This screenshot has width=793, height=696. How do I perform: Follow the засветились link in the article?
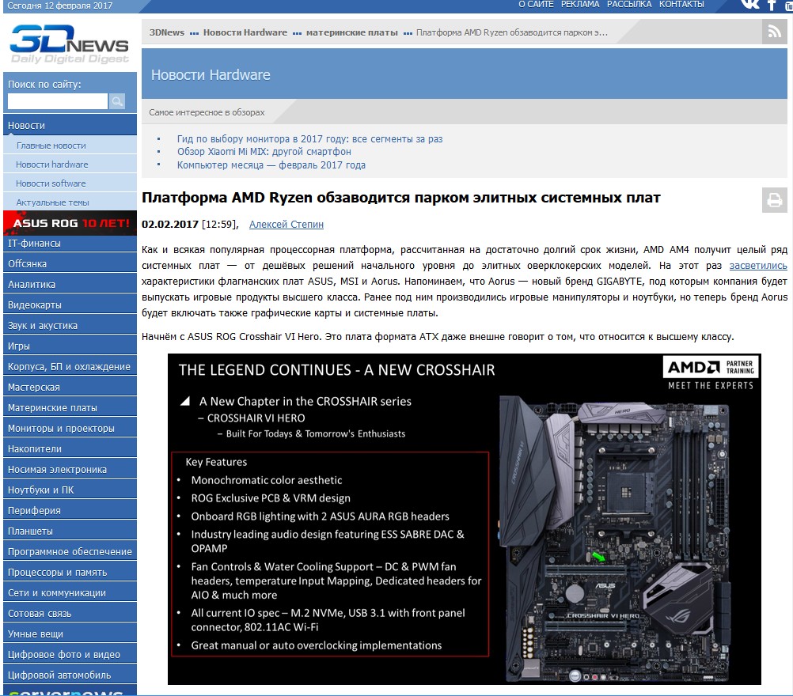tap(758, 266)
